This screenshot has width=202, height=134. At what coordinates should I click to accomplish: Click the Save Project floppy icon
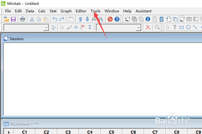pos(13,19)
